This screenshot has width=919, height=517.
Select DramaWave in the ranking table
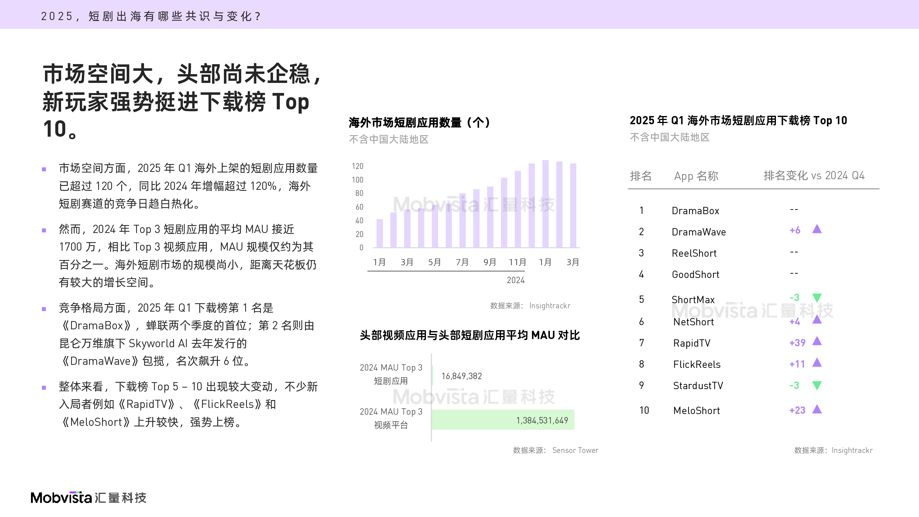[699, 232]
